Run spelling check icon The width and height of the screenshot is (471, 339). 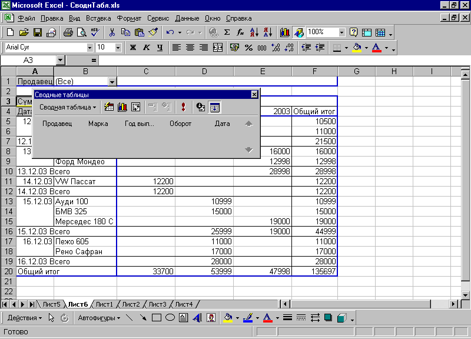tap(95, 32)
